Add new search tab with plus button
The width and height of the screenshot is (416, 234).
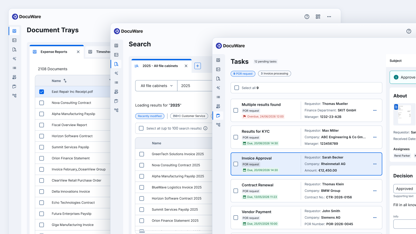(x=198, y=66)
